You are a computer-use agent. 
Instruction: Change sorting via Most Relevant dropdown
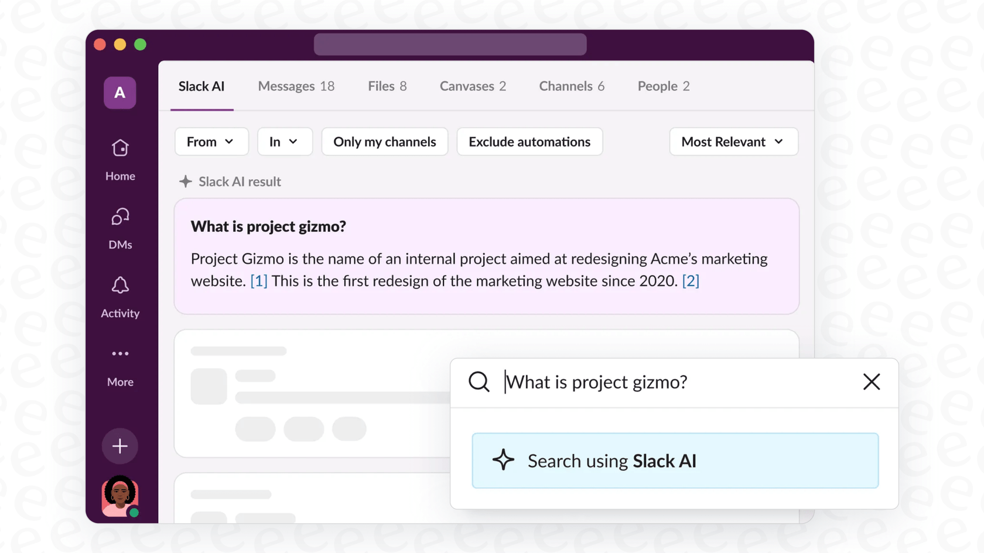[x=733, y=142]
